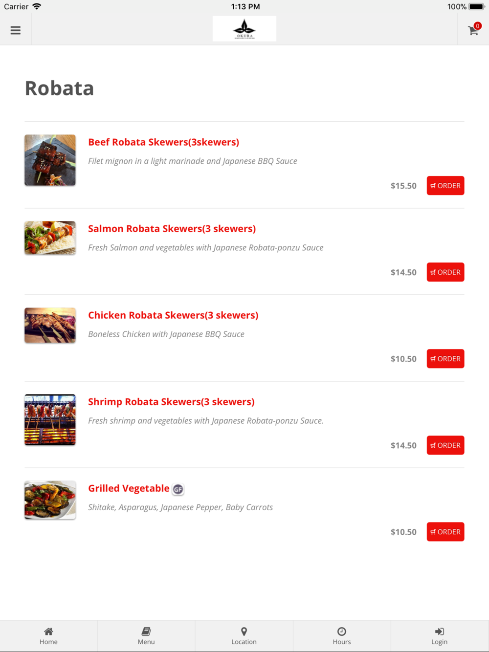Image resolution: width=489 pixels, height=652 pixels.
Task: Order the Beef Robata Skewers
Action: pos(445,186)
